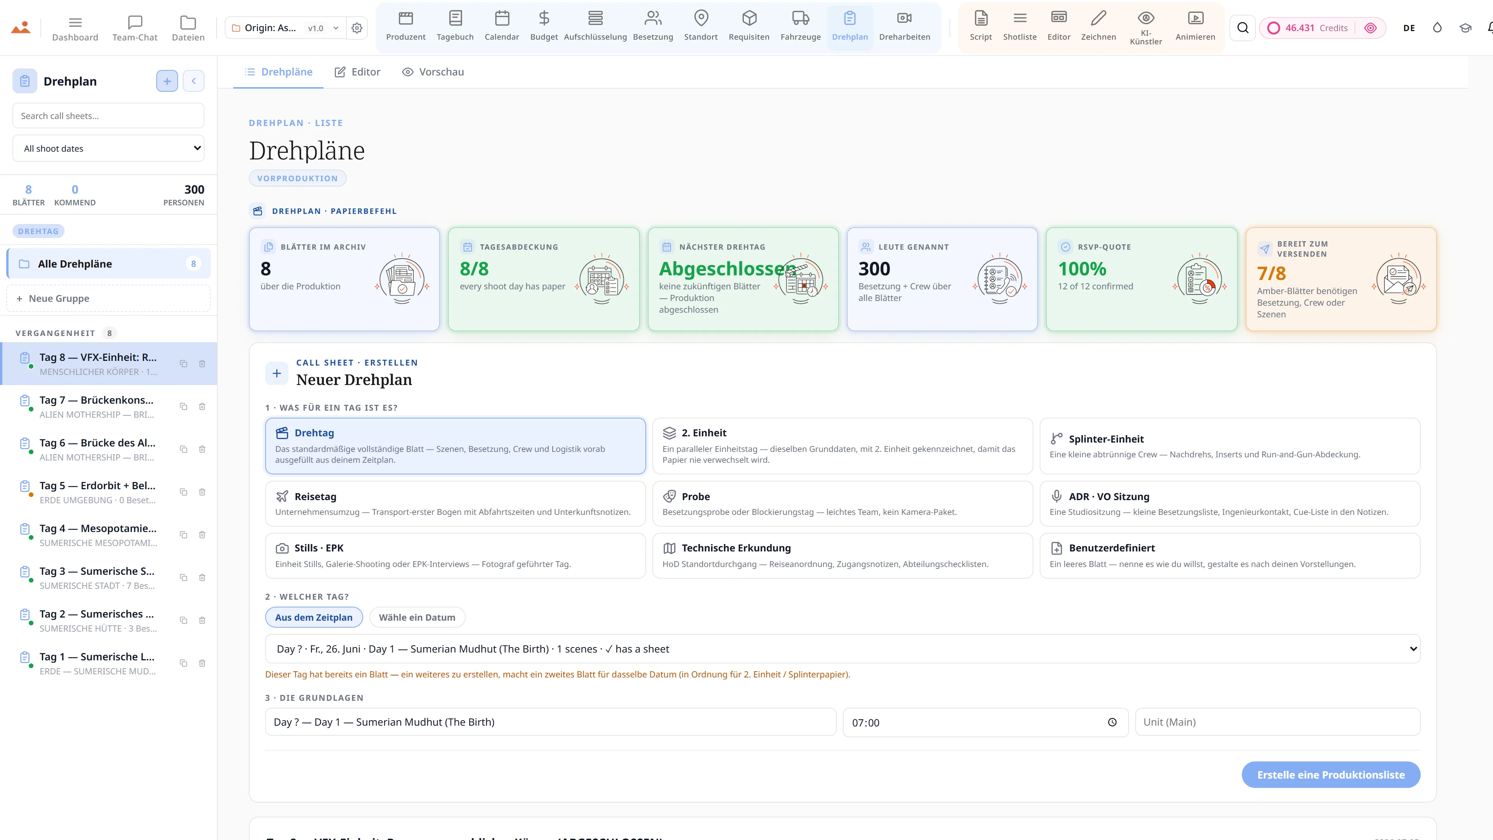The width and height of the screenshot is (1493, 840).
Task: Add a Neue Gruppe
Action: (x=108, y=299)
